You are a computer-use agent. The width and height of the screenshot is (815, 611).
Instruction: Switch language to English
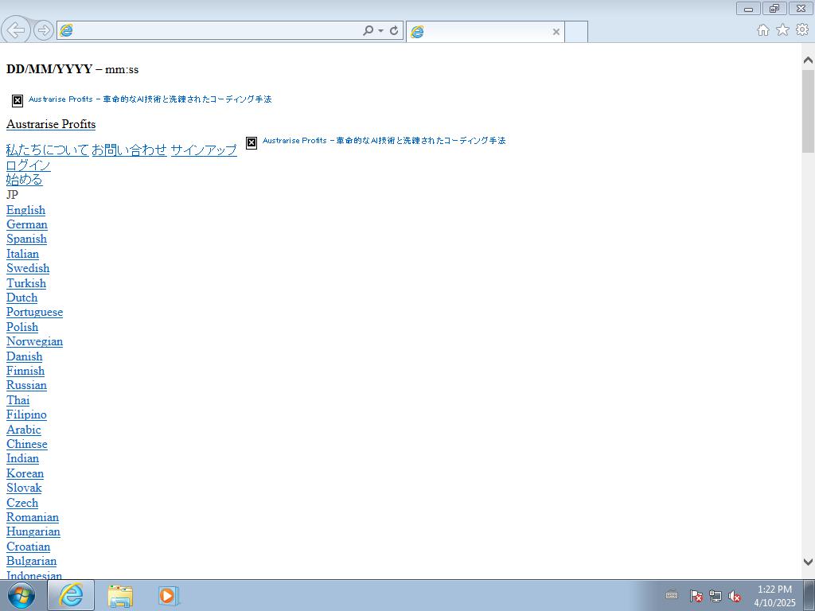26,210
